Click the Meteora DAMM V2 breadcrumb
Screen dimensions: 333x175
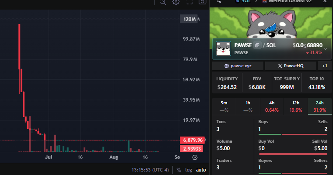287,1
